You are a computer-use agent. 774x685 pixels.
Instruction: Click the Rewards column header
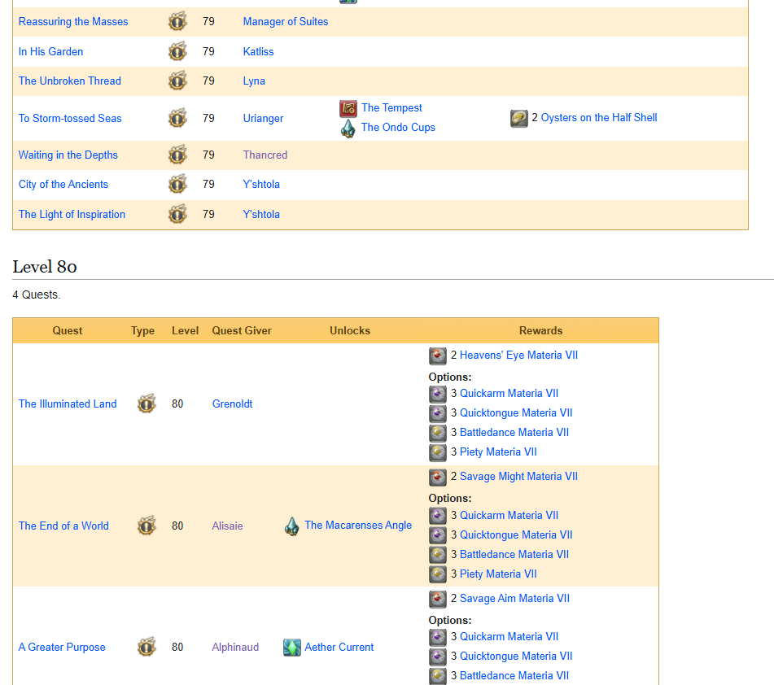coord(540,330)
